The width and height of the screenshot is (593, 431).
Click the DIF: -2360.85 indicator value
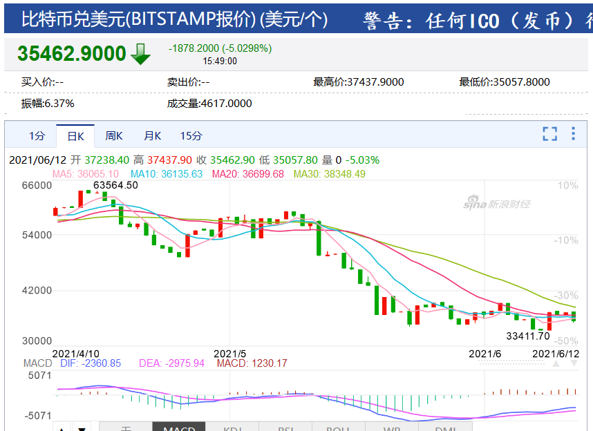tap(91, 363)
